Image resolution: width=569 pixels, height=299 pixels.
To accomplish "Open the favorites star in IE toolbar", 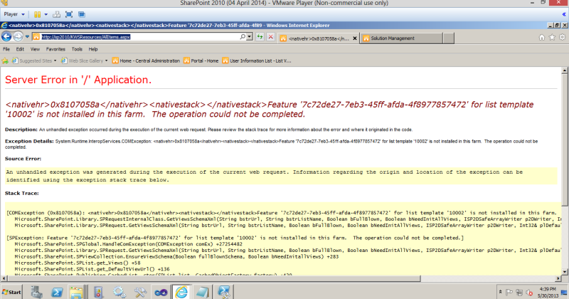I will pyautogui.click(x=552, y=38).
